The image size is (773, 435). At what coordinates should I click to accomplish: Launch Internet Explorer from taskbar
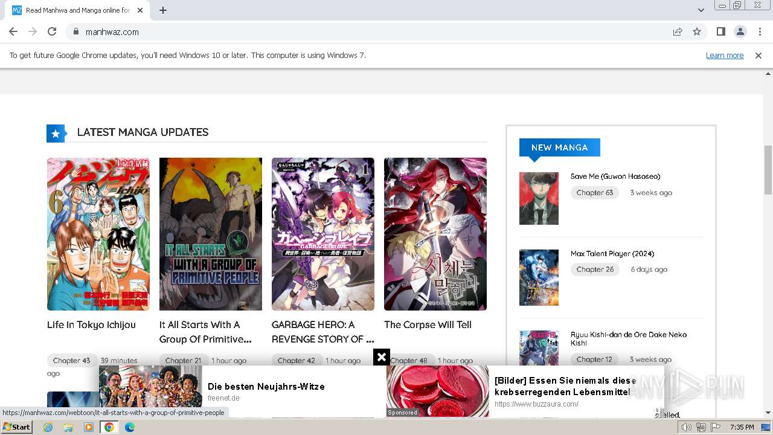[48, 427]
